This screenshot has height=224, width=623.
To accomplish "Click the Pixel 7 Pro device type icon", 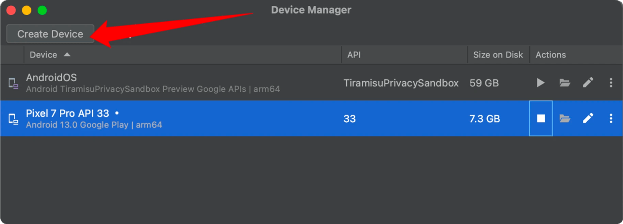I will [x=13, y=119].
